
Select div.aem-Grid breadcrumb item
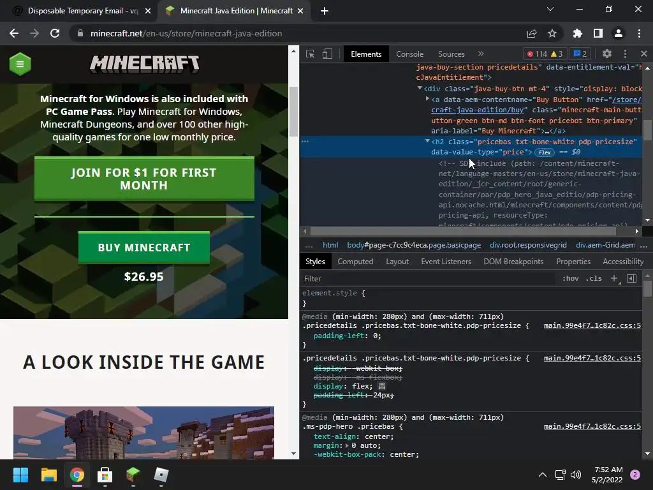606,245
